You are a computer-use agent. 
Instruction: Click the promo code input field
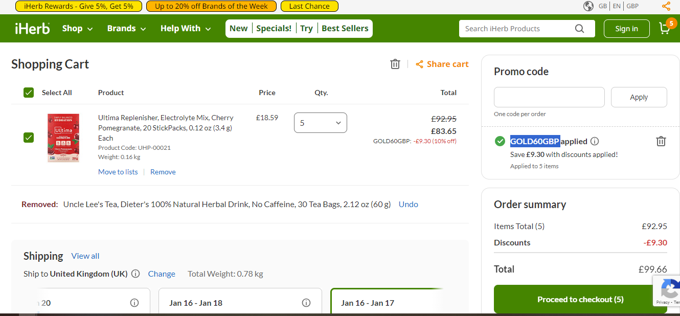[549, 97]
